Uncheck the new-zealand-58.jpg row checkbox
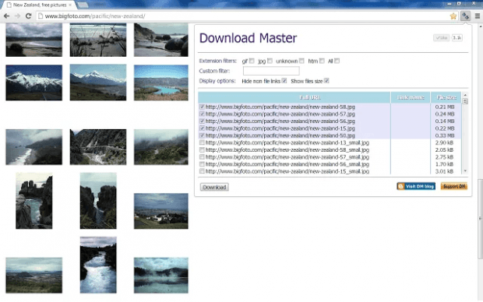The height and width of the screenshot is (302, 483). (x=202, y=107)
